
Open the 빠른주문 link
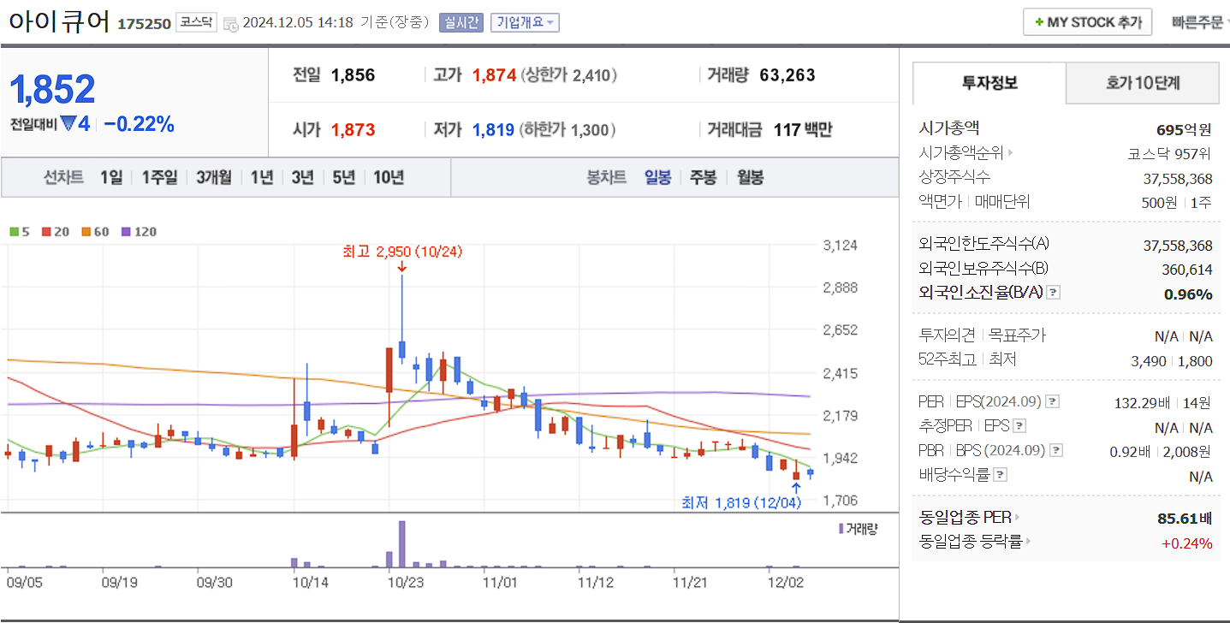[x=1197, y=21]
